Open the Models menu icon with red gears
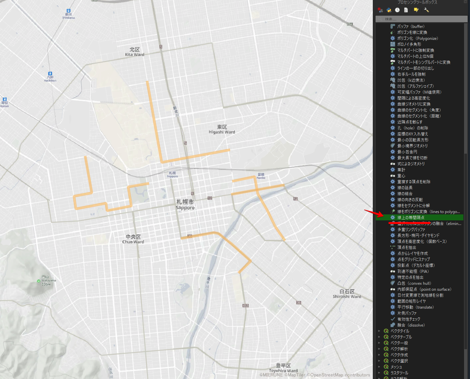 click(x=380, y=10)
